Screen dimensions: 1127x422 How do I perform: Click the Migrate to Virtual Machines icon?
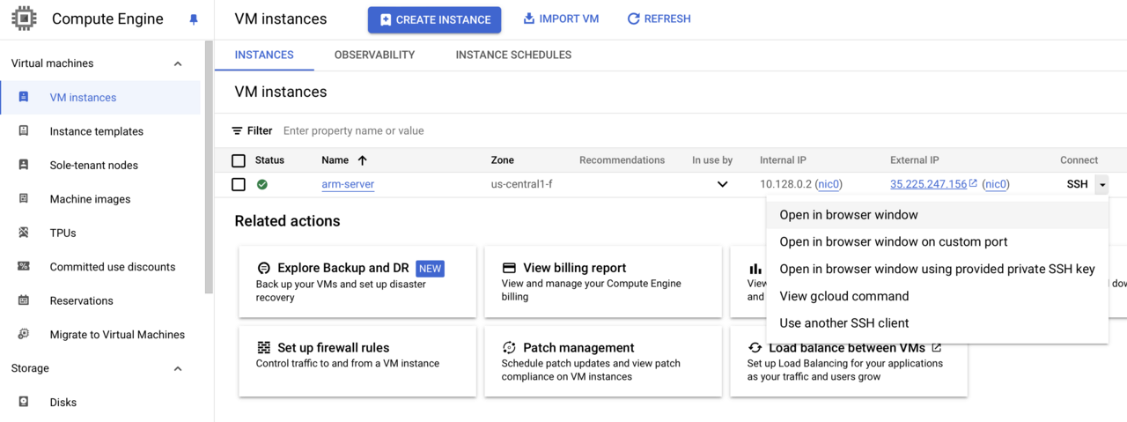pos(24,334)
